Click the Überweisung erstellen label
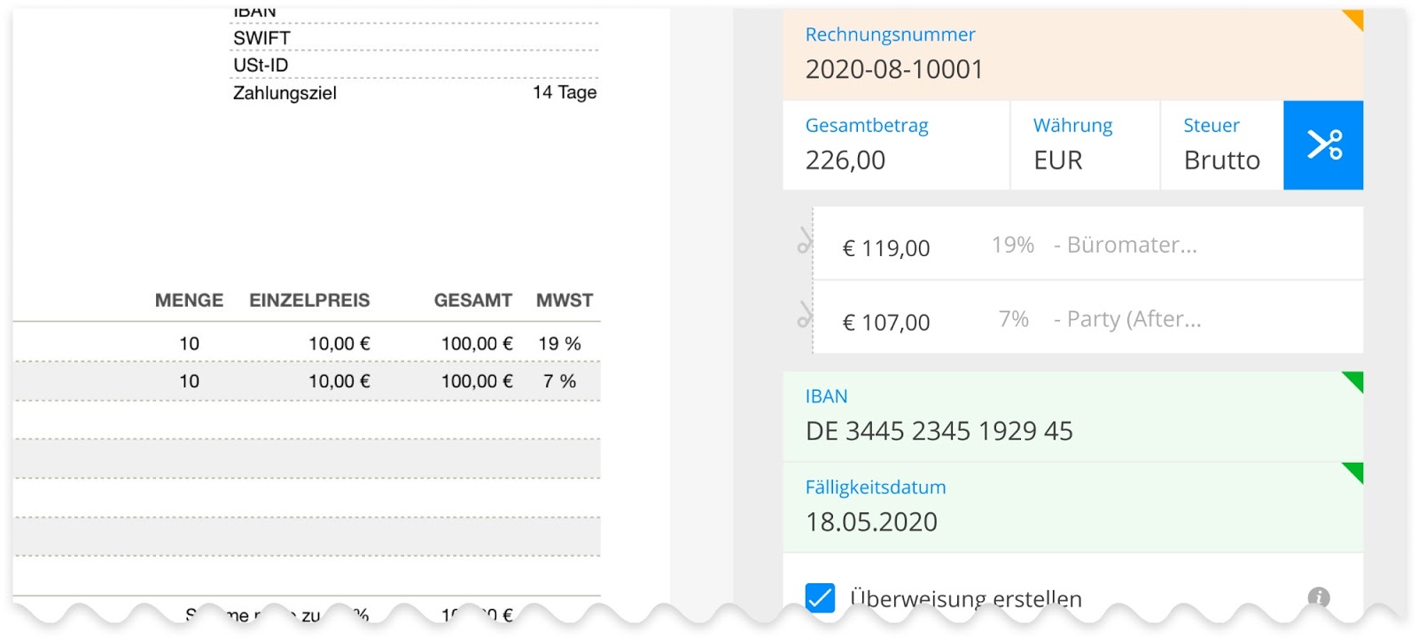This screenshot has width=1418, height=640. click(x=966, y=598)
